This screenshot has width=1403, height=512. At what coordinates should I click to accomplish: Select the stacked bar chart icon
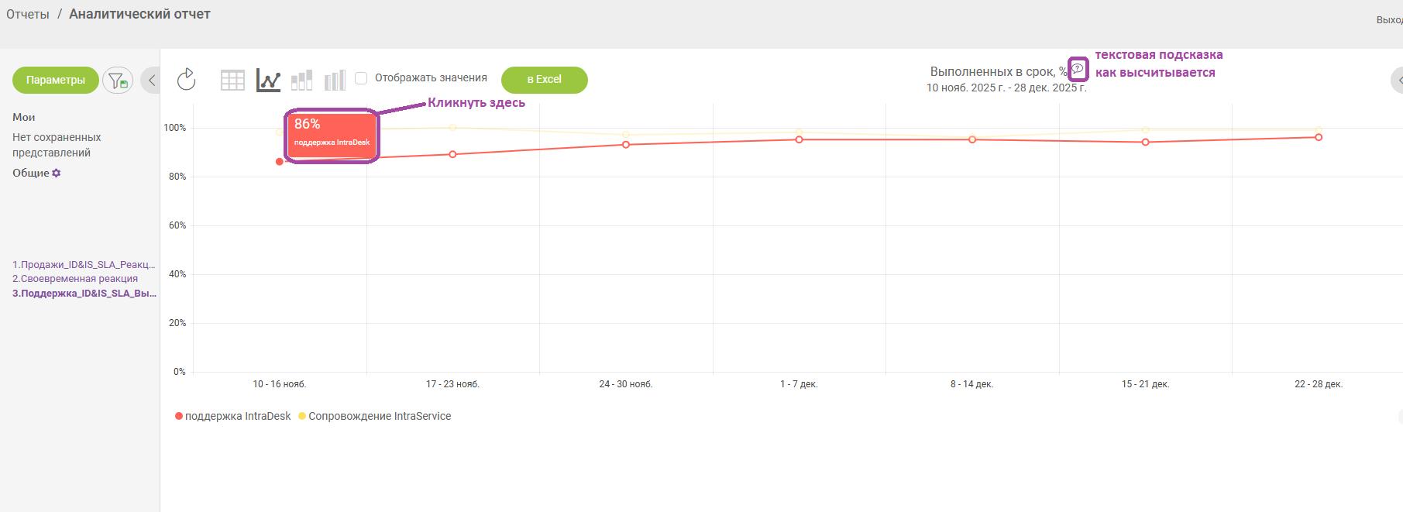coord(301,80)
